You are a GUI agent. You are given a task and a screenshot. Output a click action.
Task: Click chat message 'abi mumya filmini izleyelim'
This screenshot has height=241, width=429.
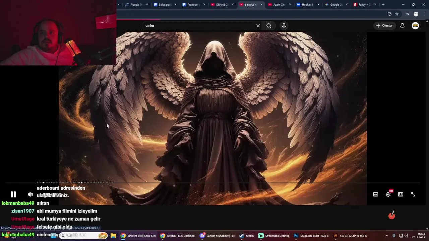(67, 211)
